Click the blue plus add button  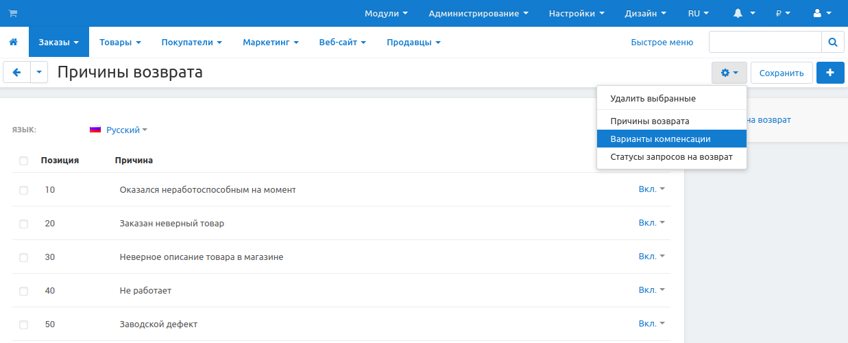830,73
